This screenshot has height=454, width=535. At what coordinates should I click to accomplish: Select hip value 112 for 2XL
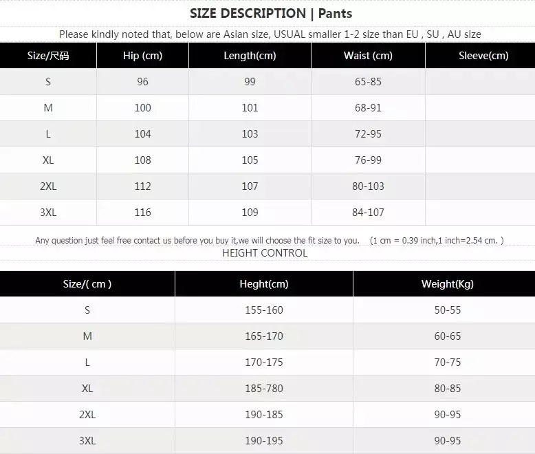142,186
